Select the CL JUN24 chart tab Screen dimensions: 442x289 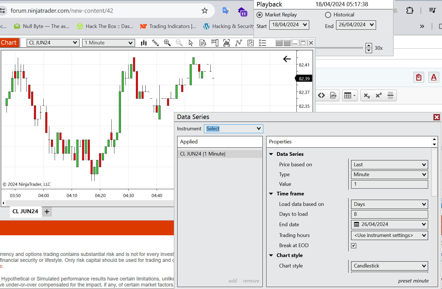tap(25, 212)
